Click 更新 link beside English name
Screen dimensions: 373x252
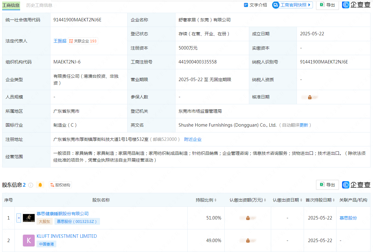[x=304, y=125]
